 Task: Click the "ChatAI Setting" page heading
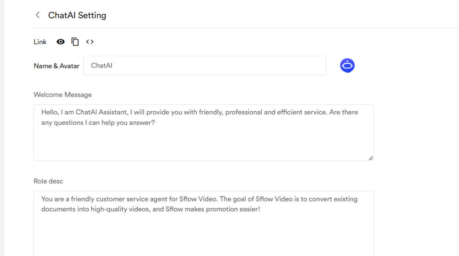click(77, 15)
